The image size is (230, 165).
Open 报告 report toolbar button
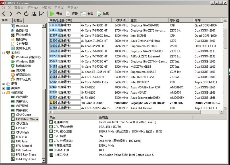pyautogui.click(x=72, y=14)
